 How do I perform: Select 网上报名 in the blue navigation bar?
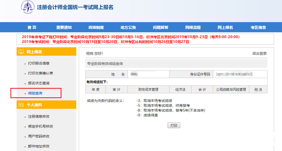click(225, 27)
